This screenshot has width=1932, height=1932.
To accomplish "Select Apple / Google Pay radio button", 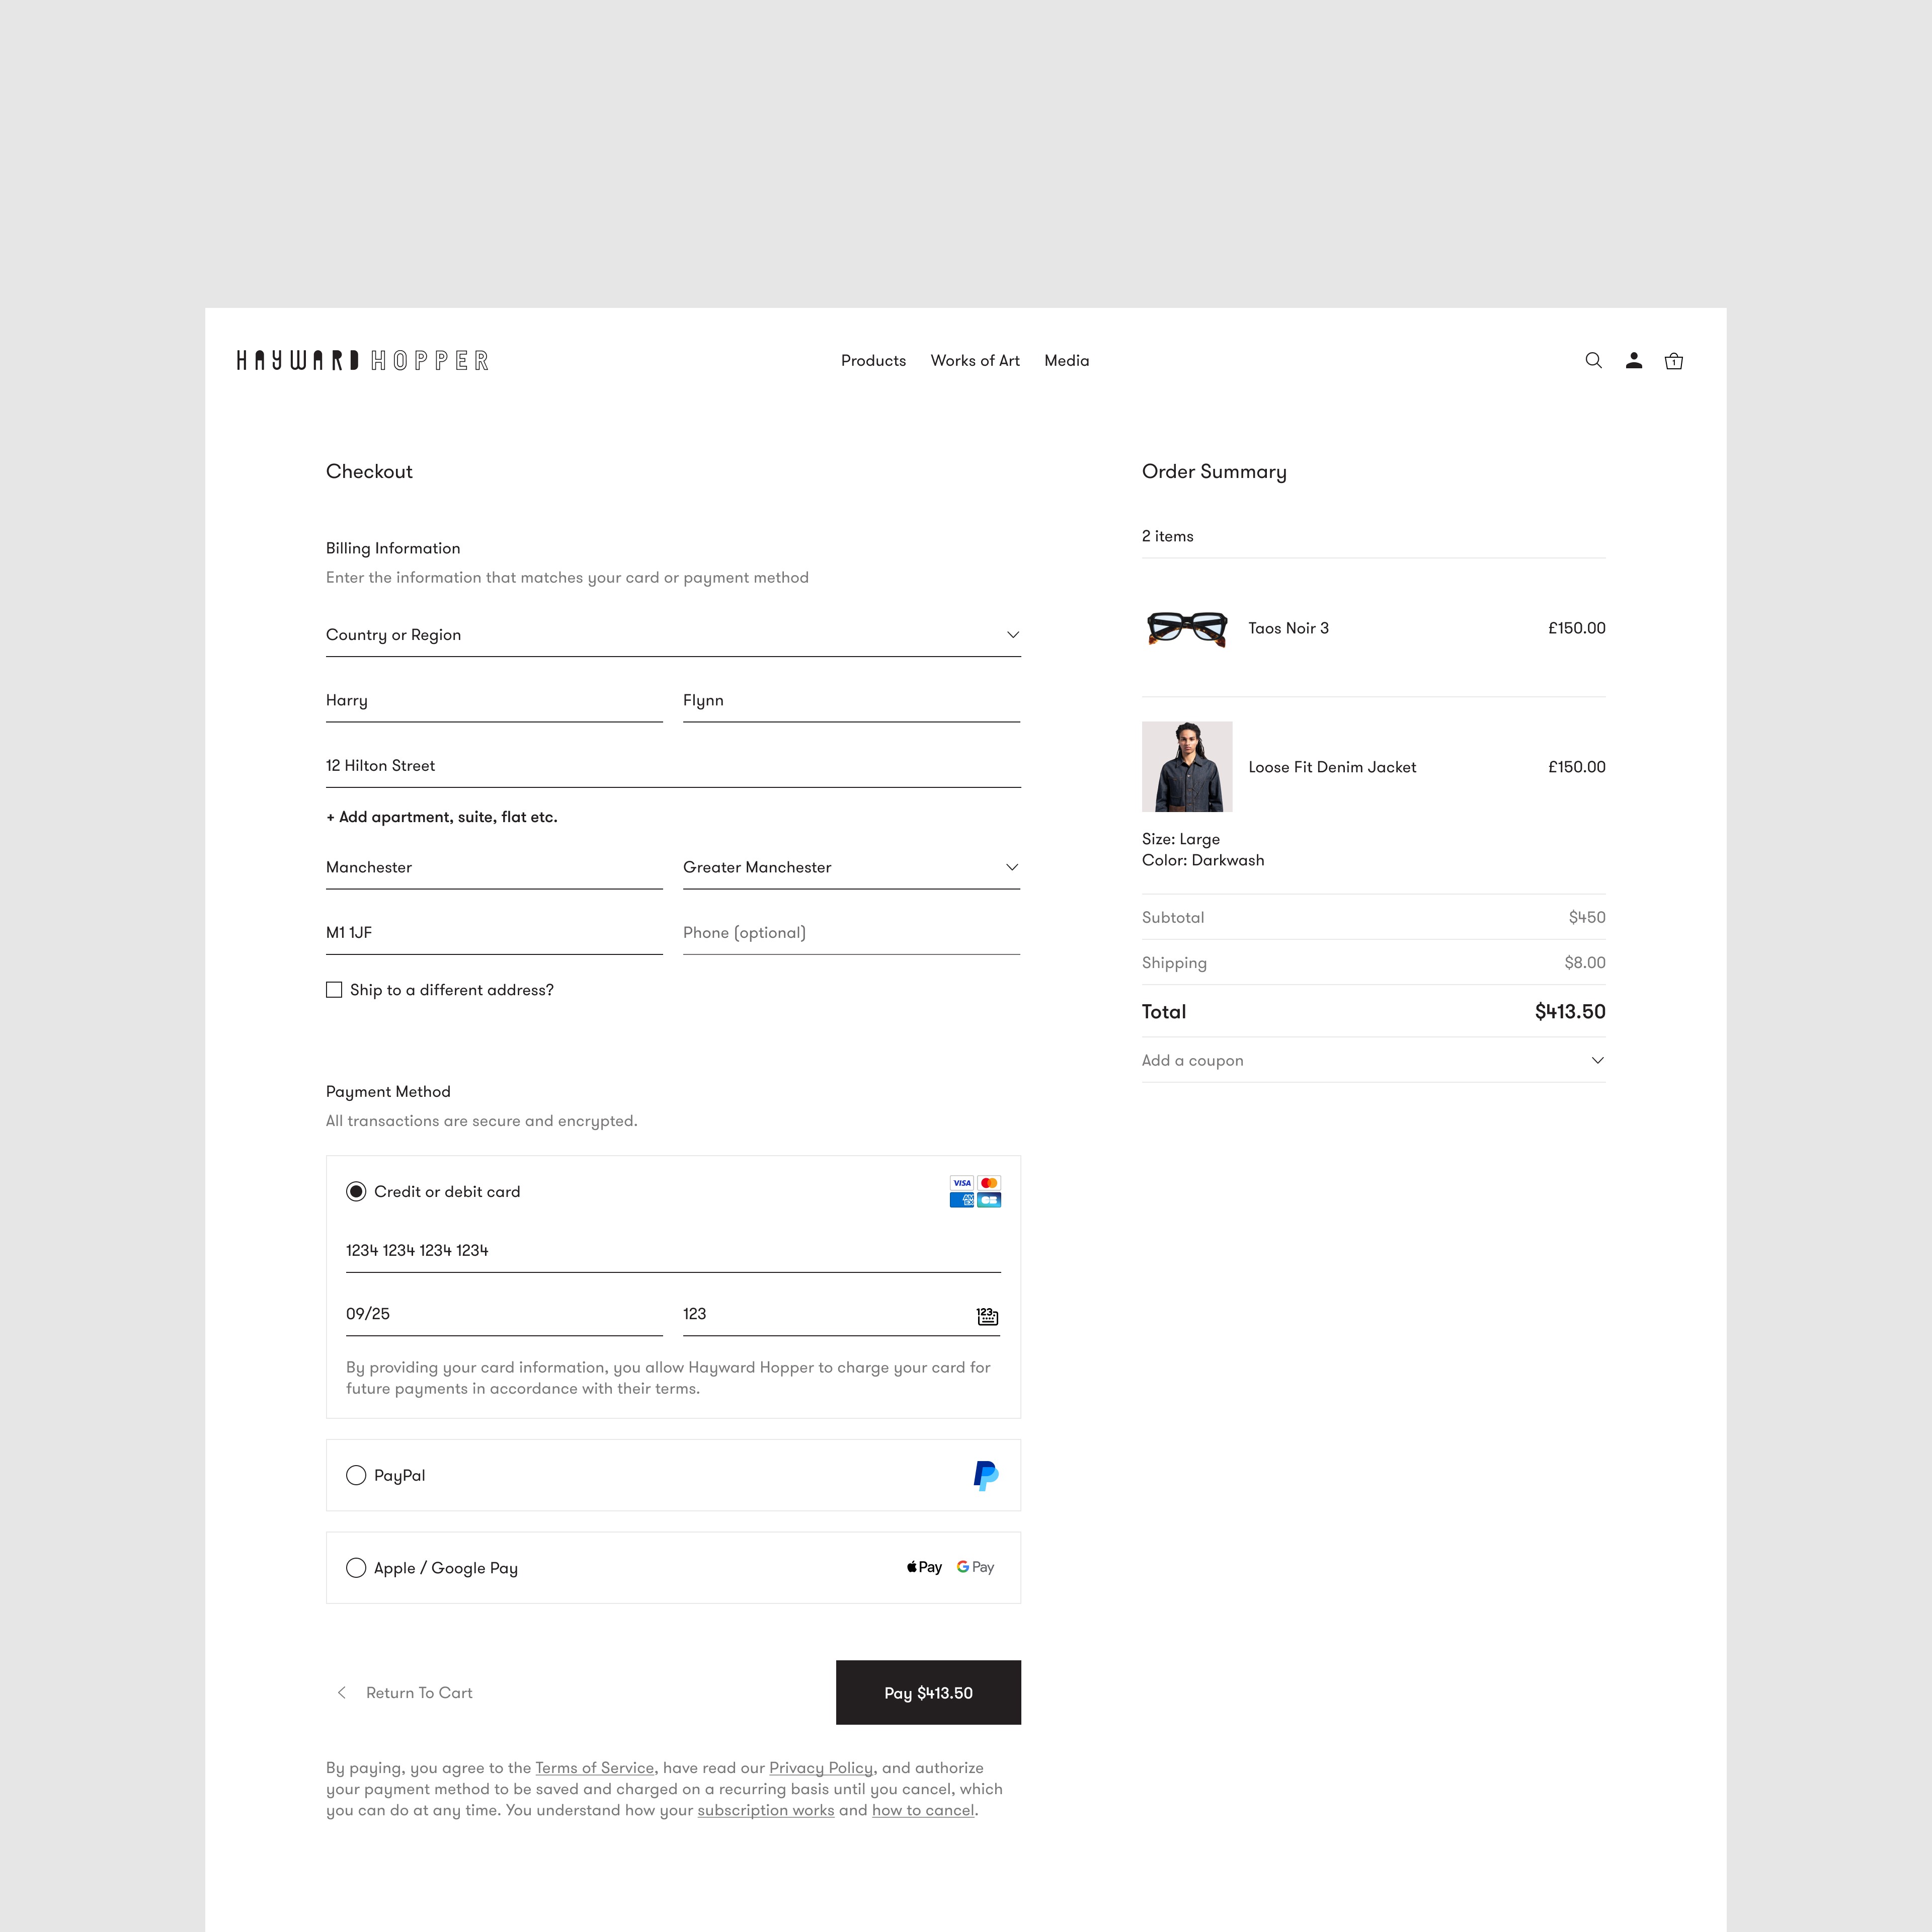I will pyautogui.click(x=356, y=1567).
